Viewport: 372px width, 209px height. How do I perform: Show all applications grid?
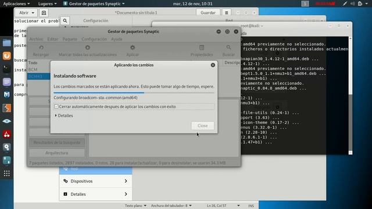6,174
